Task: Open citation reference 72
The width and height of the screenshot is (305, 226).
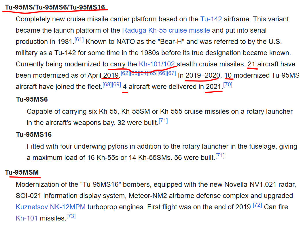Action: (x=257, y=205)
